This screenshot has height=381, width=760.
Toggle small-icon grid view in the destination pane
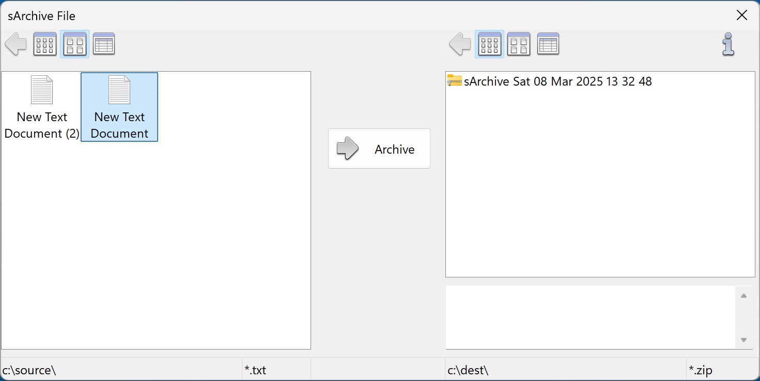point(489,44)
